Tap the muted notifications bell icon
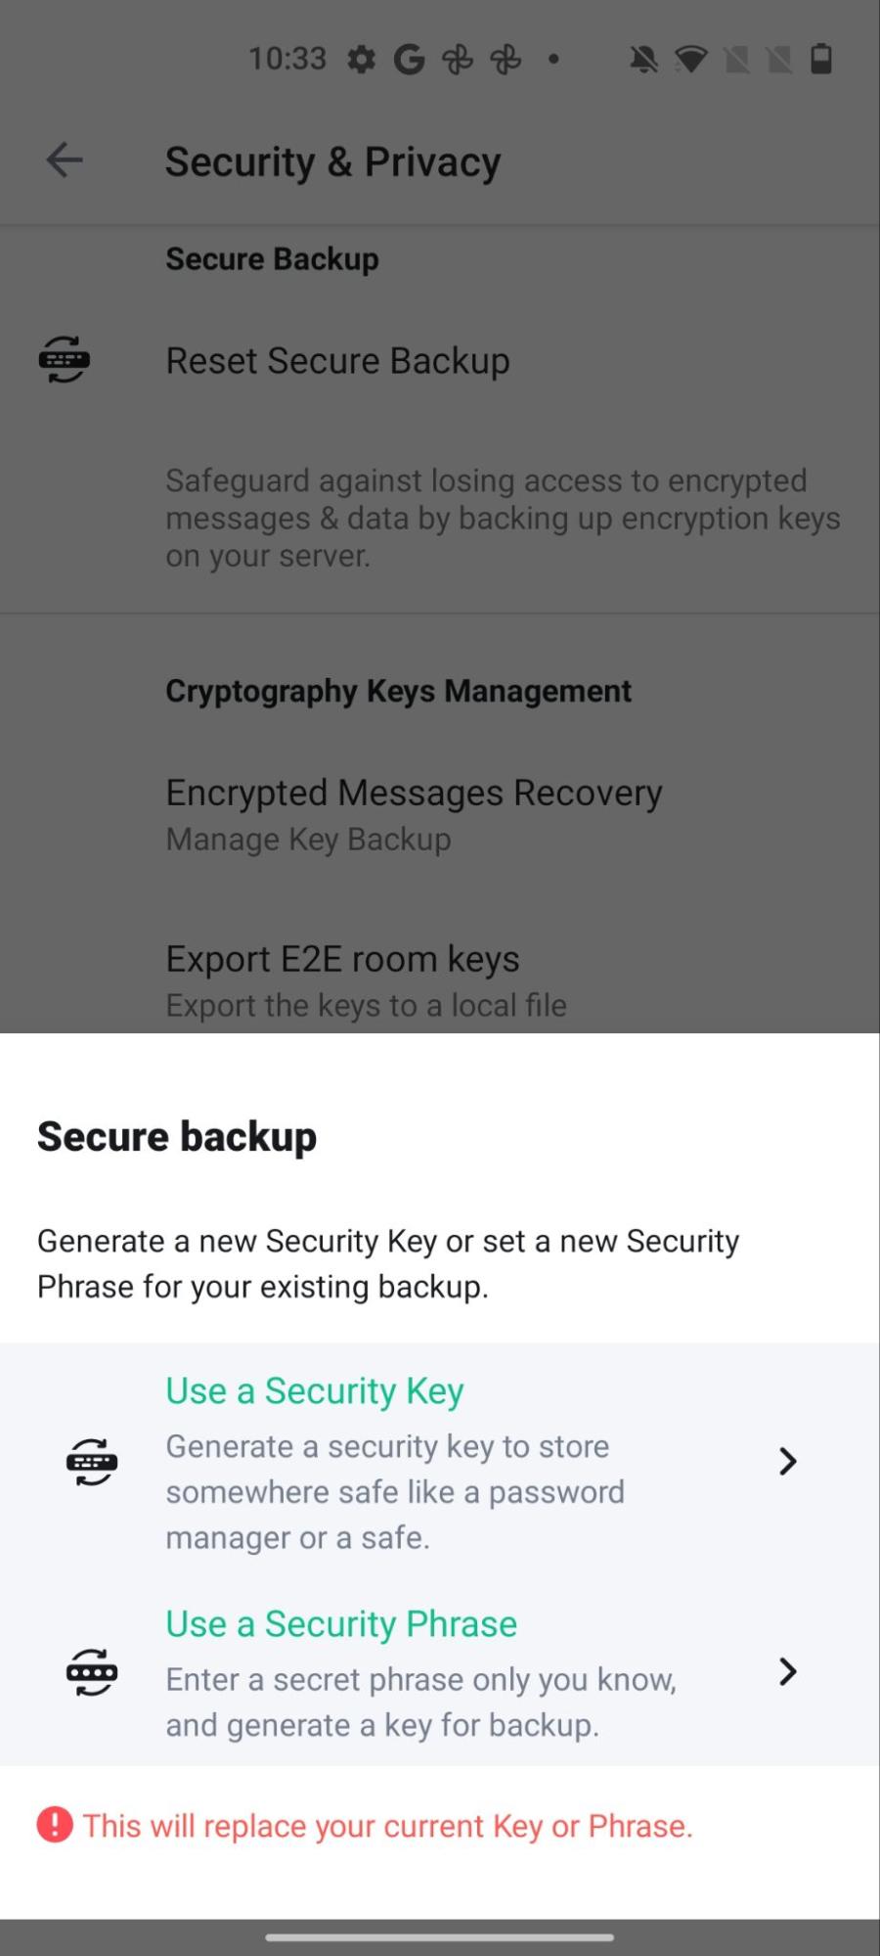This screenshot has width=880, height=1956. point(643,60)
